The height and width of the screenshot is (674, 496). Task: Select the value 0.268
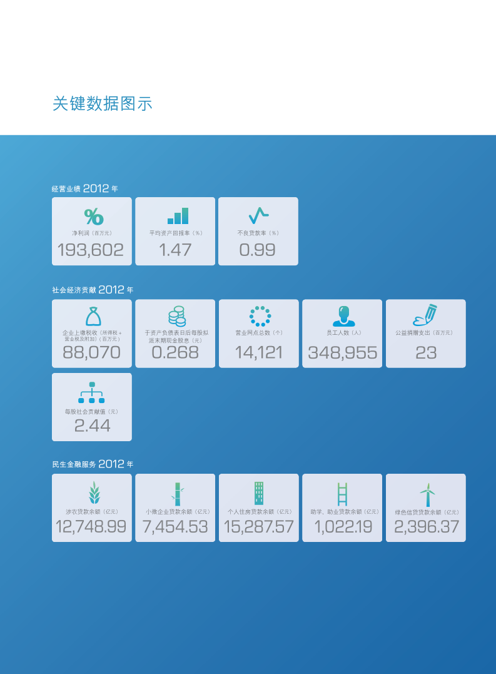tap(175, 352)
